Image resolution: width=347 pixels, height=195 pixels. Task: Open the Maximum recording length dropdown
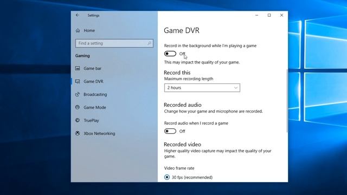202,88
